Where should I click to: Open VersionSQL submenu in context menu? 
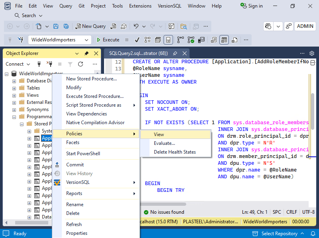pyautogui.click(x=96, y=182)
